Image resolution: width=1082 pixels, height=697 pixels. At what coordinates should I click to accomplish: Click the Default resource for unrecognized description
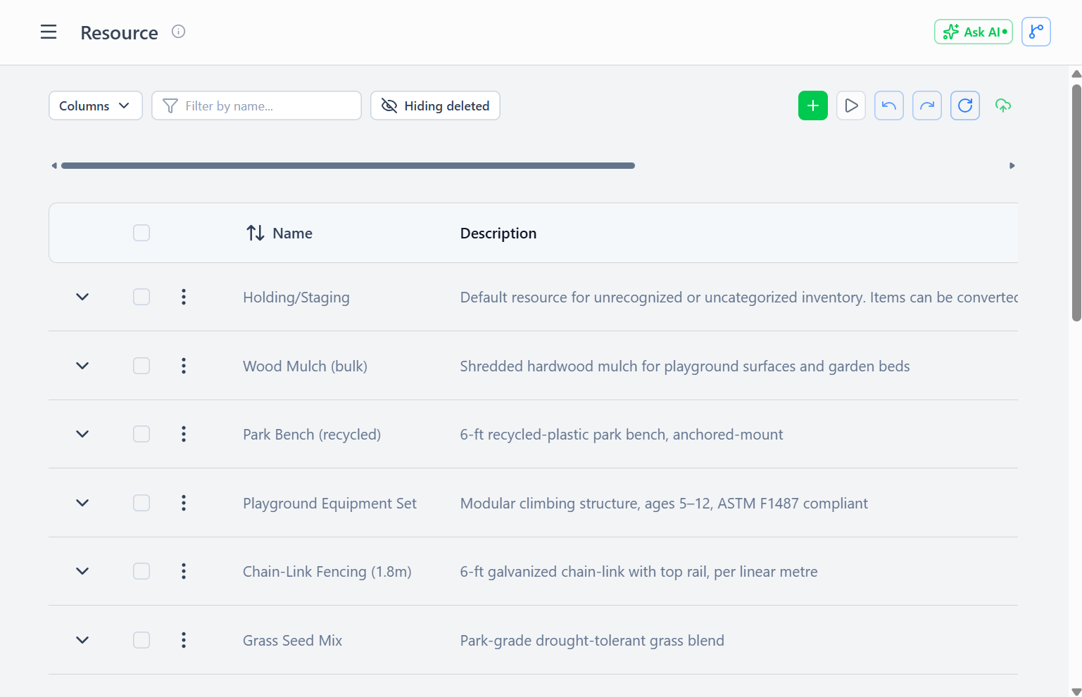point(738,298)
